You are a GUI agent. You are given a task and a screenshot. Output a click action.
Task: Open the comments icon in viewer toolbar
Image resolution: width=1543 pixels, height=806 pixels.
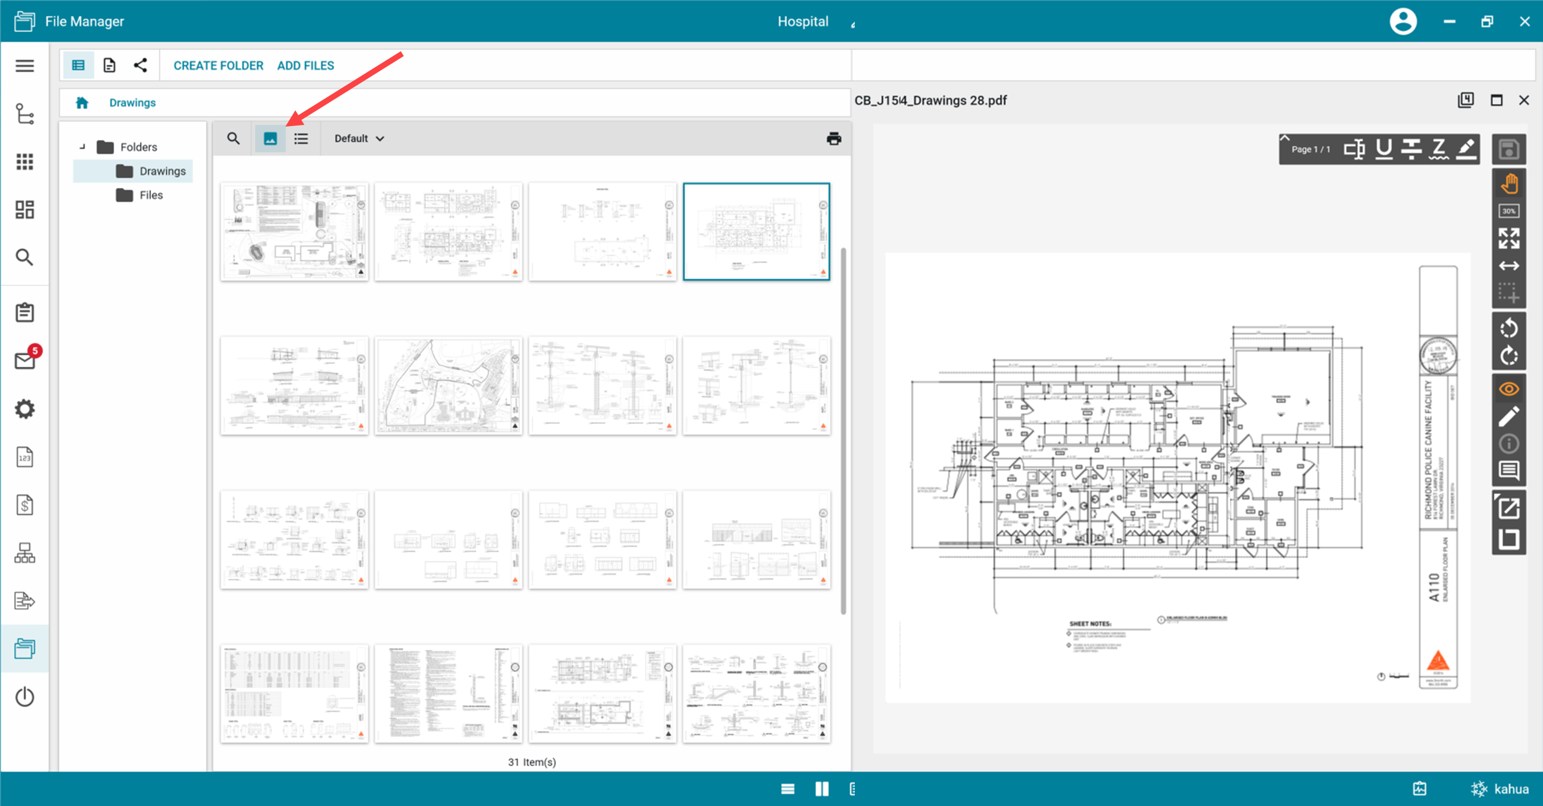tap(1508, 471)
